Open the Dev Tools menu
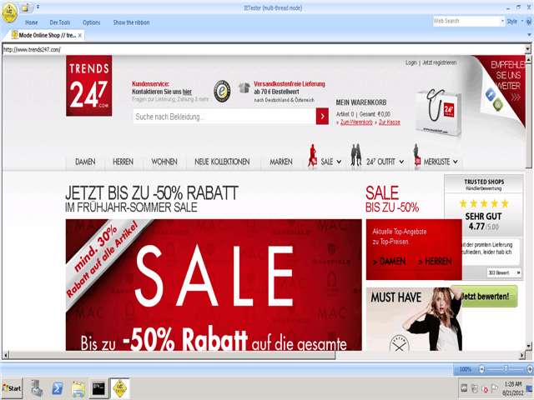The width and height of the screenshot is (534, 400). tap(60, 22)
